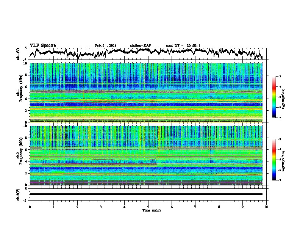Screen dimensions: 300x232
Task: Select the date text "Feb. 5 , 2018"
Action: (106, 45)
